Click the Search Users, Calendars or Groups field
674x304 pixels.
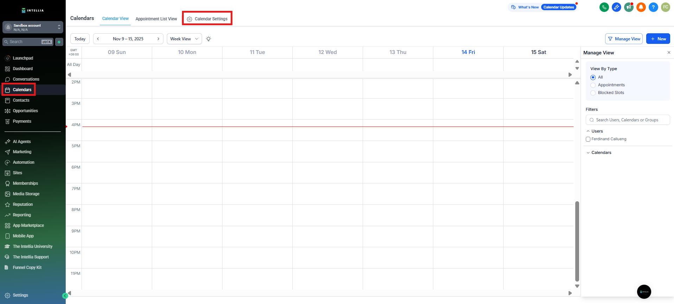point(628,120)
